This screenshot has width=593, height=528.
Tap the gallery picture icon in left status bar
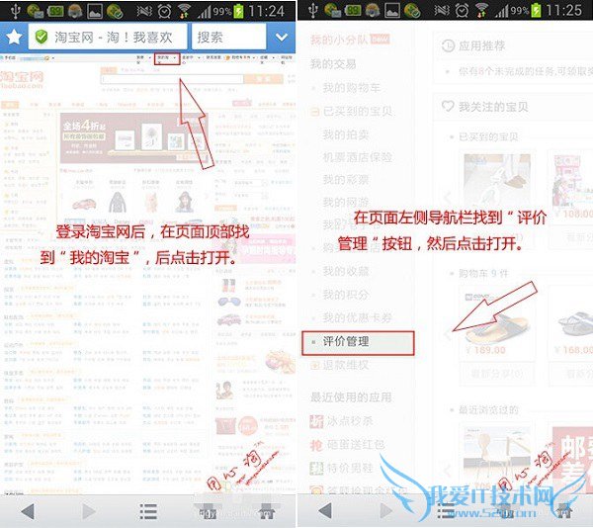click(95, 11)
